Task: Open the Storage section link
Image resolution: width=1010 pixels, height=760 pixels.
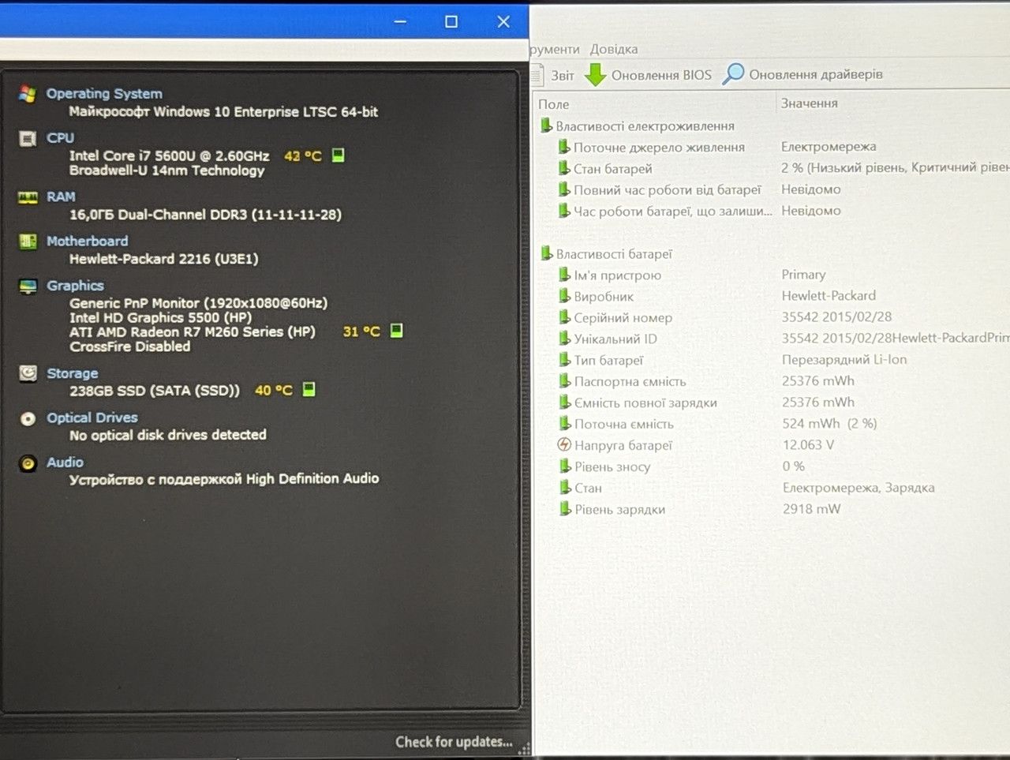Action: click(72, 373)
